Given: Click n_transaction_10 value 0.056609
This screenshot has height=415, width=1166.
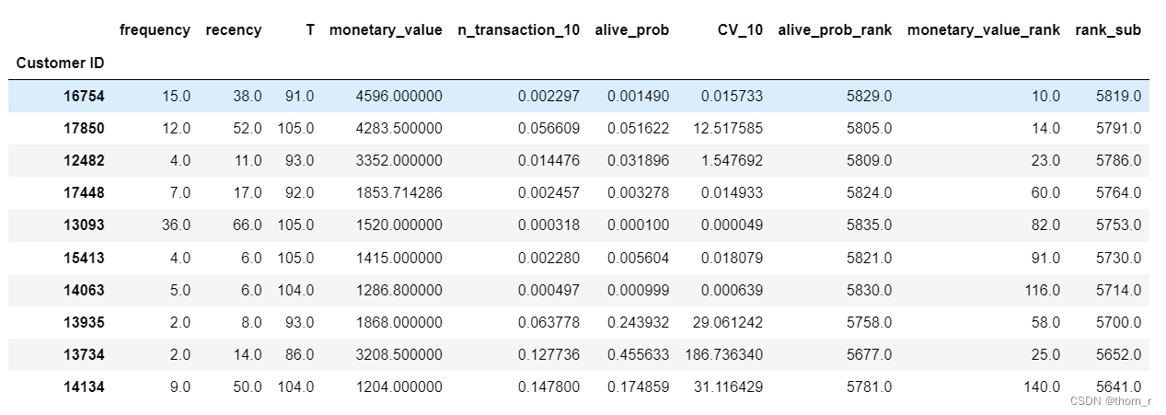Looking at the screenshot, I should [x=549, y=128].
